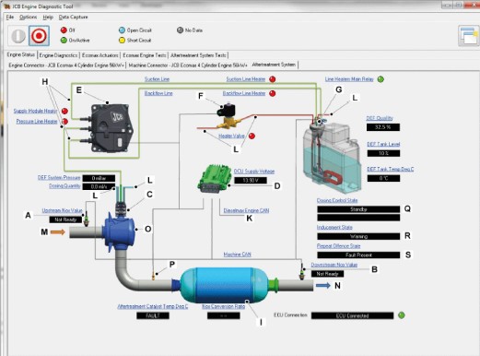The height and width of the screenshot is (356, 480).
Task: Click the Upstream Nox Value link
Action: (x=62, y=210)
